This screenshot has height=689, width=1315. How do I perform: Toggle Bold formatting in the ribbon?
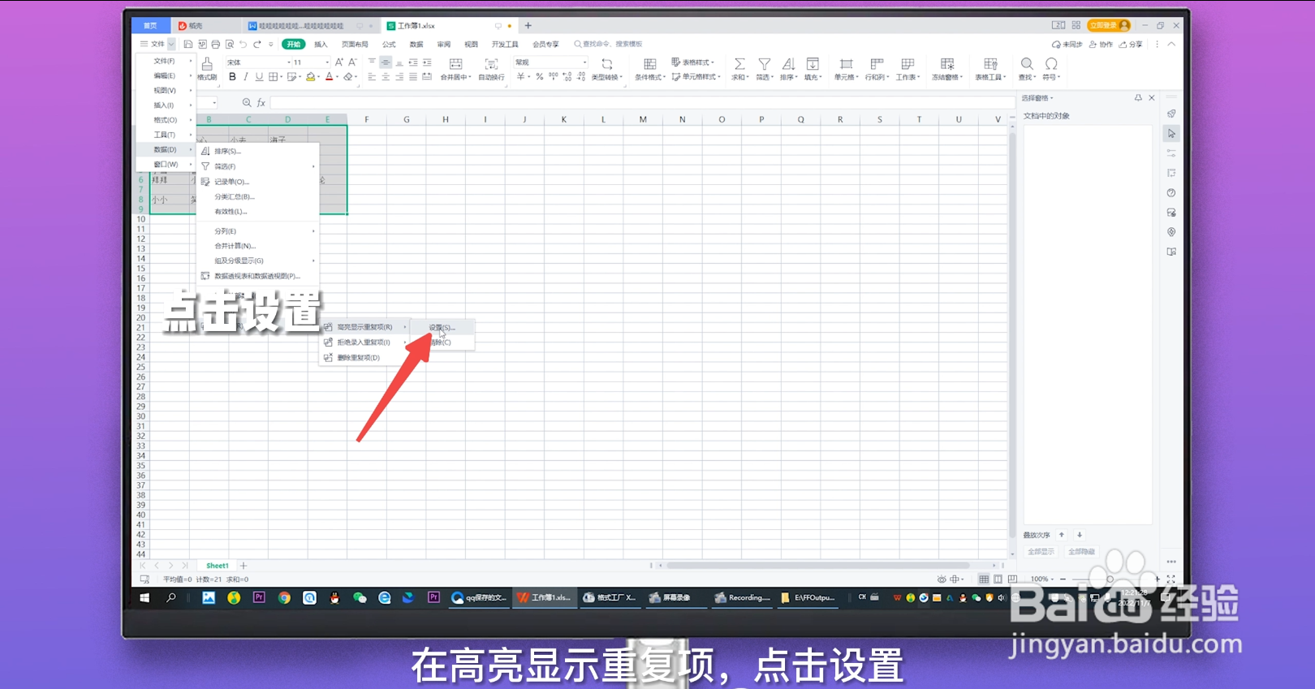tap(232, 77)
